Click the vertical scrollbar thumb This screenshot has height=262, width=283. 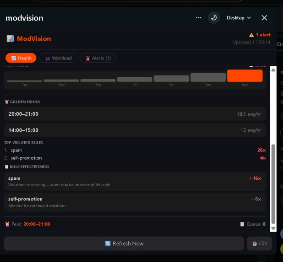point(273,184)
